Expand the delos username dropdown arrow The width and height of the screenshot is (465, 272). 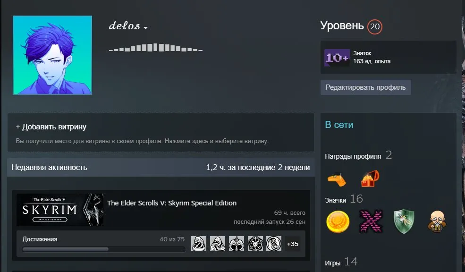click(x=145, y=28)
